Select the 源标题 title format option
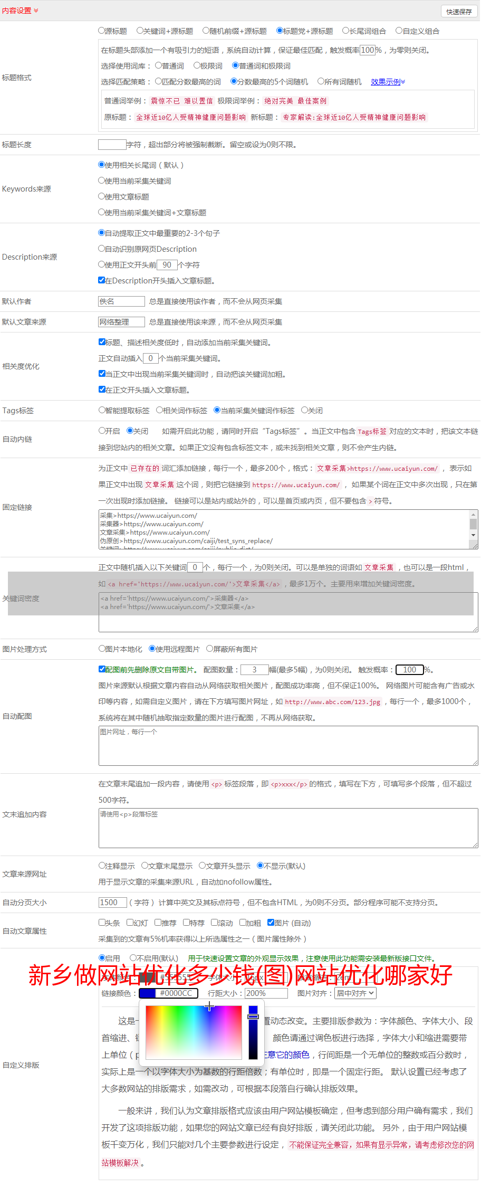The image size is (481, 1187). point(102,31)
